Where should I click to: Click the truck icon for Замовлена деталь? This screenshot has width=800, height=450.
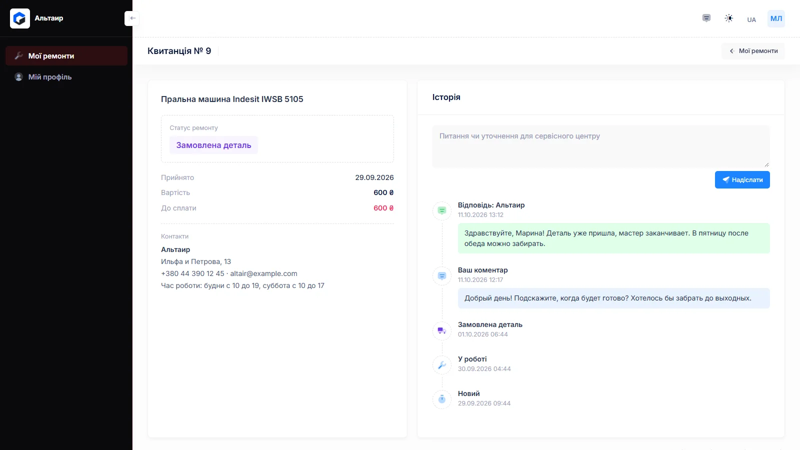pyautogui.click(x=442, y=330)
